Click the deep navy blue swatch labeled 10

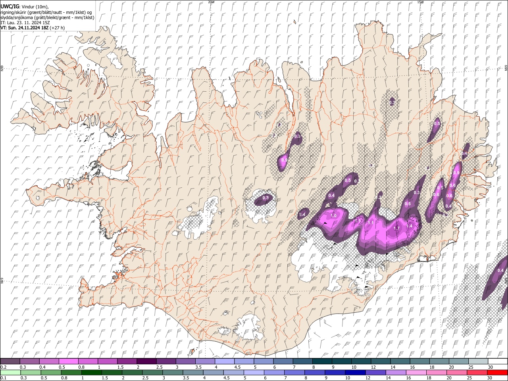pyautogui.click(x=355, y=372)
